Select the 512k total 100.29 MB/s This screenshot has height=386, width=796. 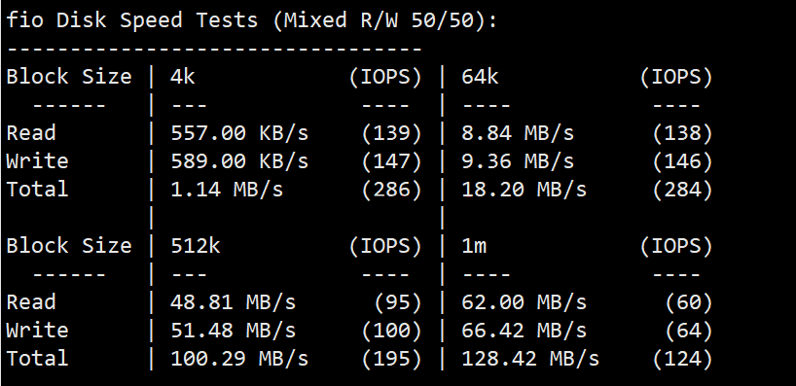coord(239,359)
